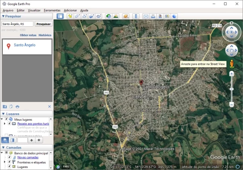Open the Histórico link
Viewport: 243px width, 170px height.
point(45,35)
